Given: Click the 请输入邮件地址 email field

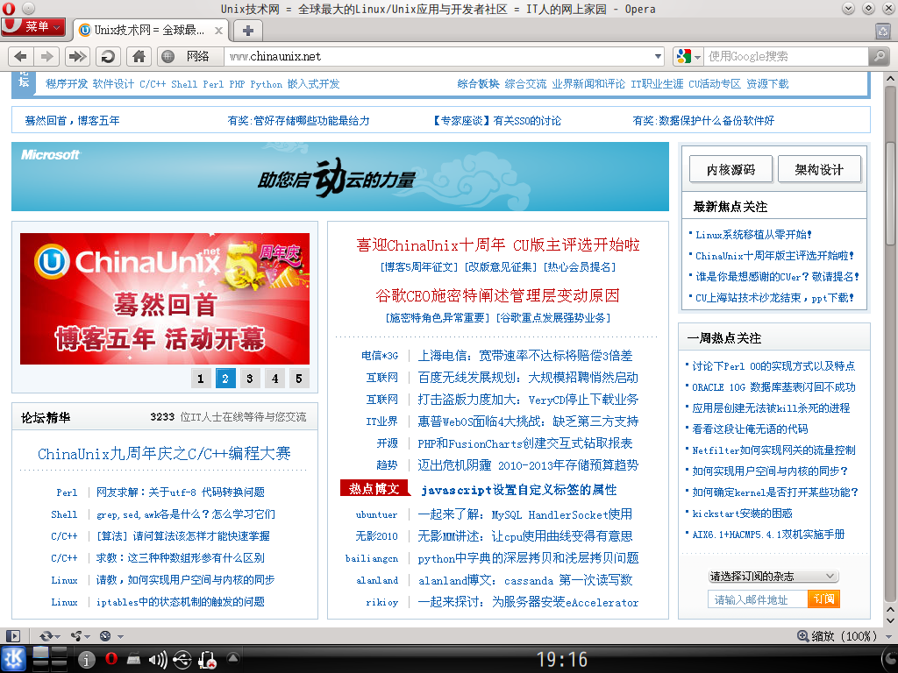Looking at the screenshot, I should (x=758, y=599).
